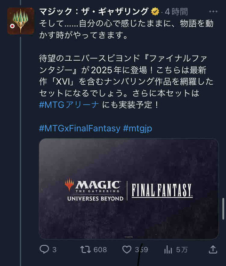Viewport: 226px width, 266px height.
Task: Click the tweet body text to expand
Action: coord(126,64)
